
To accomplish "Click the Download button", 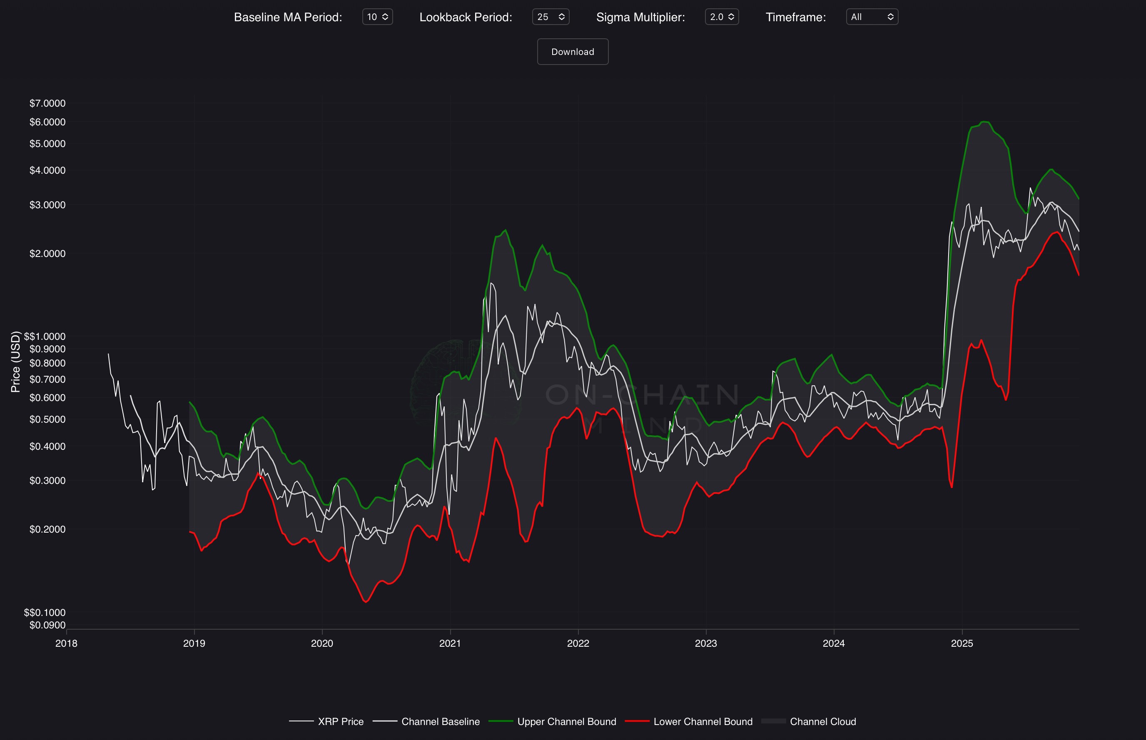I will (572, 52).
